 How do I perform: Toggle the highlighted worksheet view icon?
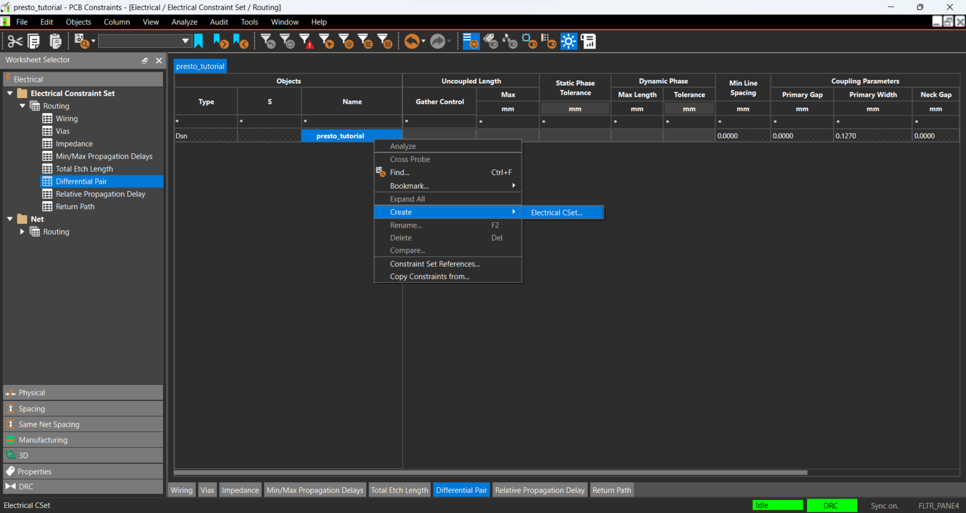470,41
